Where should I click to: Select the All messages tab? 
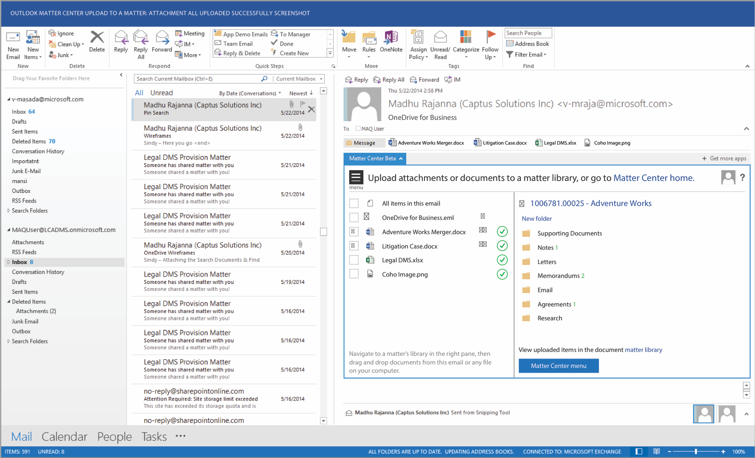139,93
